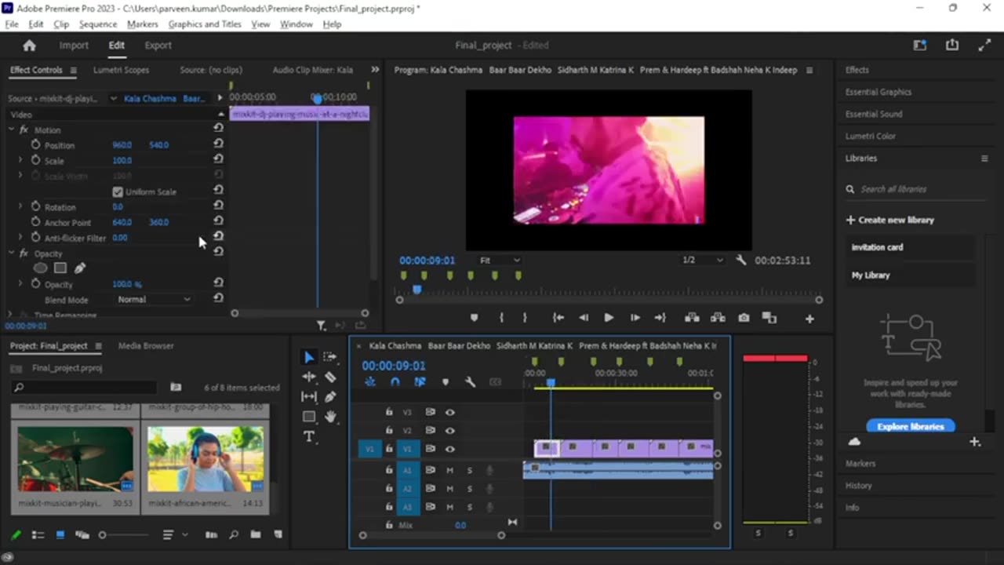Open the Fit zoom level dropdown

499,260
